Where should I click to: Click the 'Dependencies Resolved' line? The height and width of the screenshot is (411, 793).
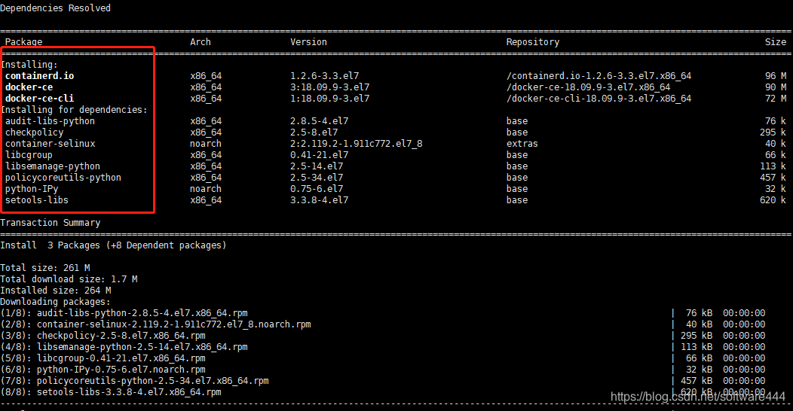pyautogui.click(x=55, y=8)
